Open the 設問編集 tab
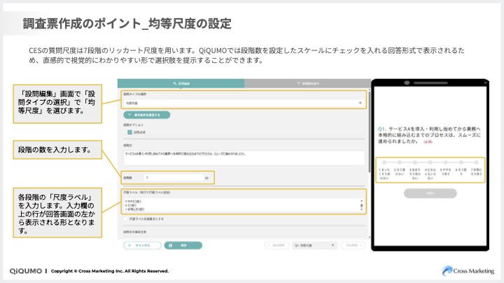 [180, 83]
